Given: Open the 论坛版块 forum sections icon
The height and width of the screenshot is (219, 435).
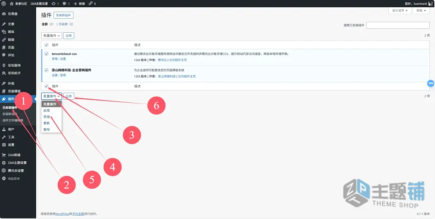Looking at the screenshot, I should pyautogui.click(x=4, y=65).
